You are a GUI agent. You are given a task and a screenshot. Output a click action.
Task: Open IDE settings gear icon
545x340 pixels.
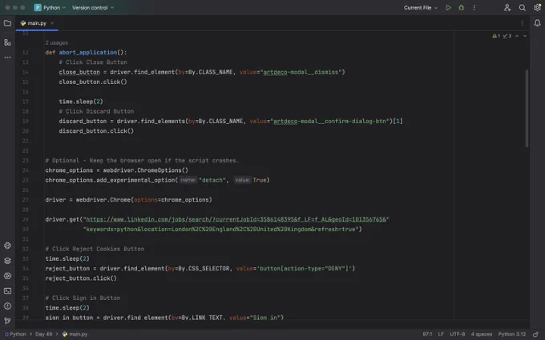point(537,7)
